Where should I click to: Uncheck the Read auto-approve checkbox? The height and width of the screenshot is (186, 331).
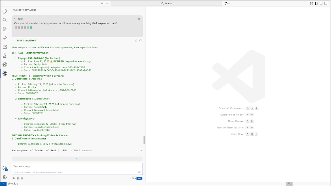pyautogui.click(x=48, y=150)
